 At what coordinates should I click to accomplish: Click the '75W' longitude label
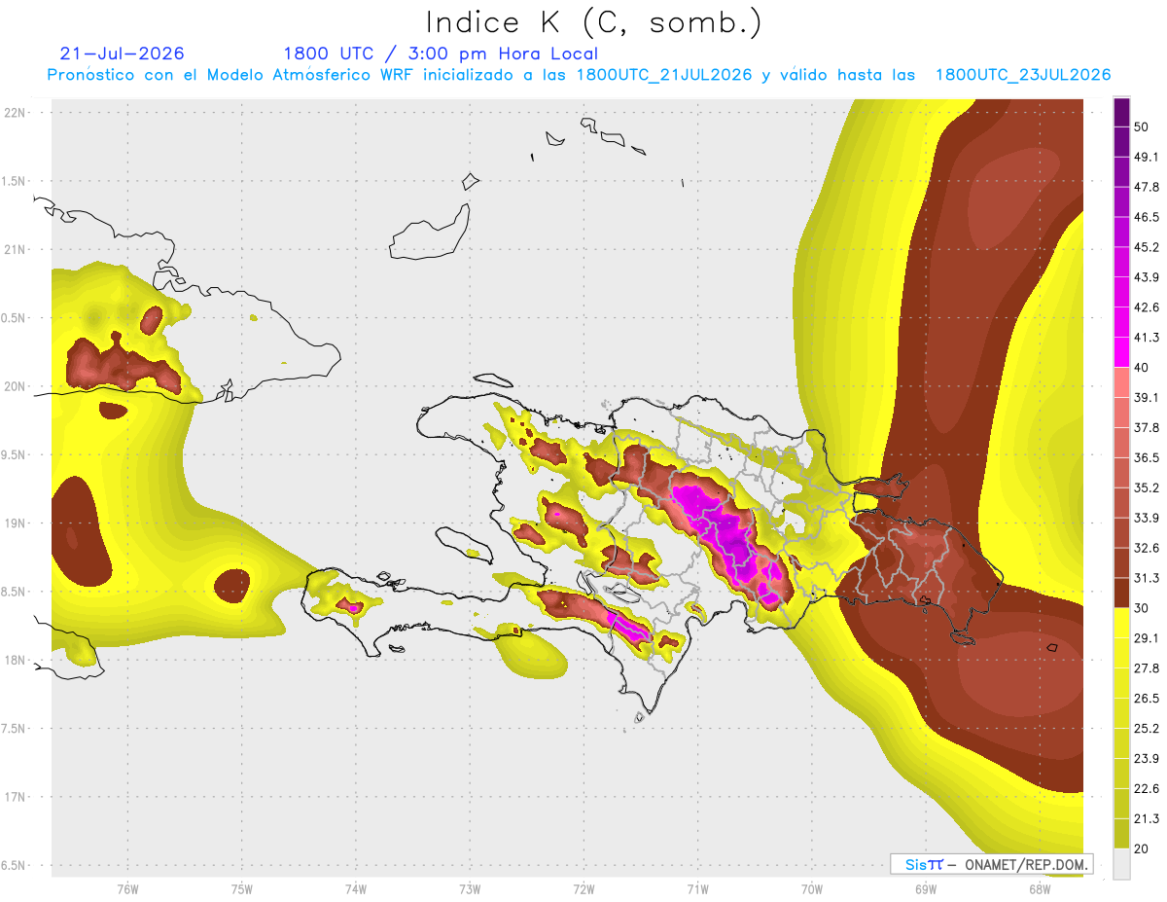point(242,888)
